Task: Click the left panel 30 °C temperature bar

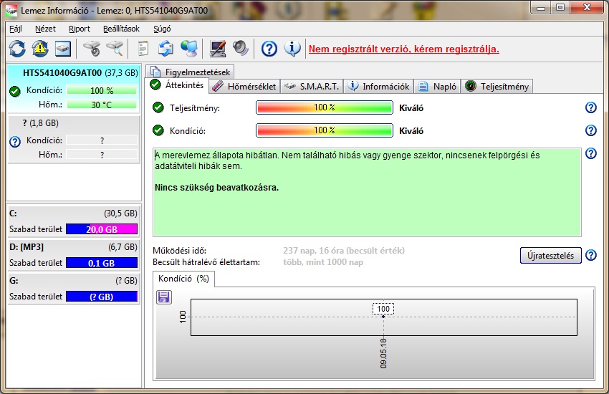Action: tap(102, 105)
